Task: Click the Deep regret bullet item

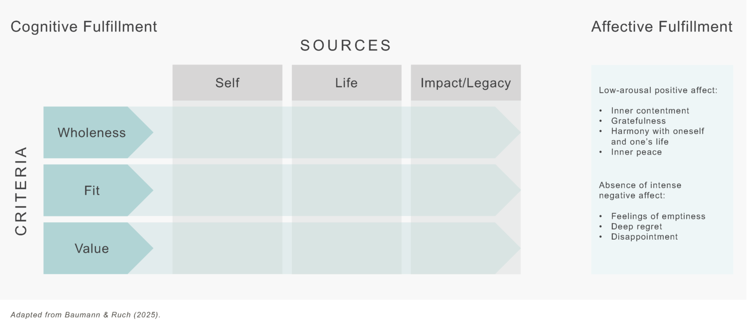Action: click(x=637, y=227)
